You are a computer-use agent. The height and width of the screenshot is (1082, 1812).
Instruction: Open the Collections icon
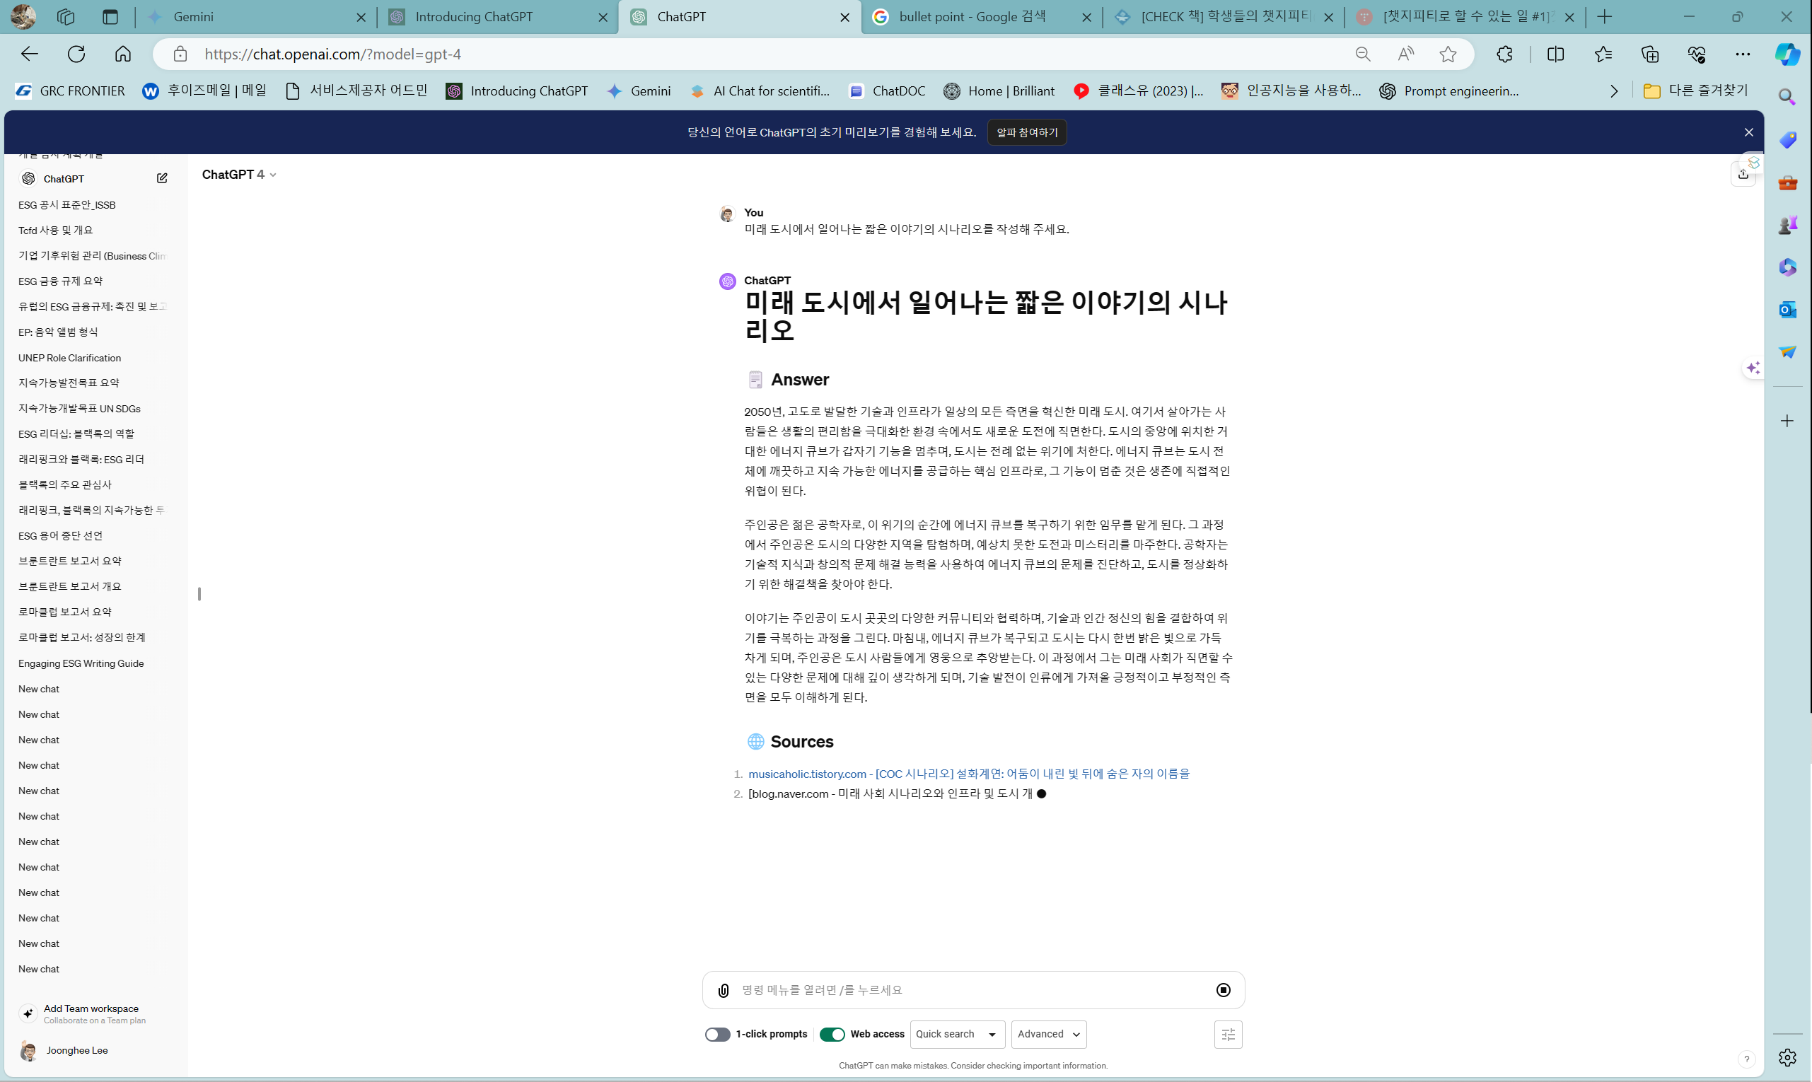[1649, 54]
